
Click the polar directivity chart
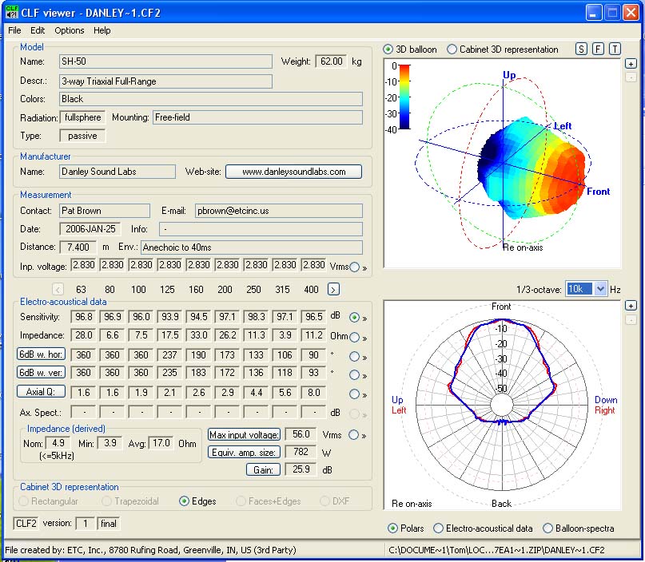[x=502, y=405]
